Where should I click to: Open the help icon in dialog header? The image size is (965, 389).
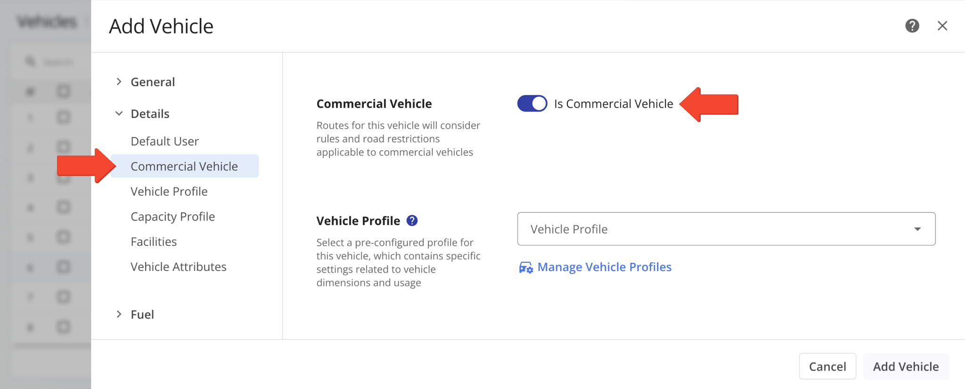tap(912, 26)
